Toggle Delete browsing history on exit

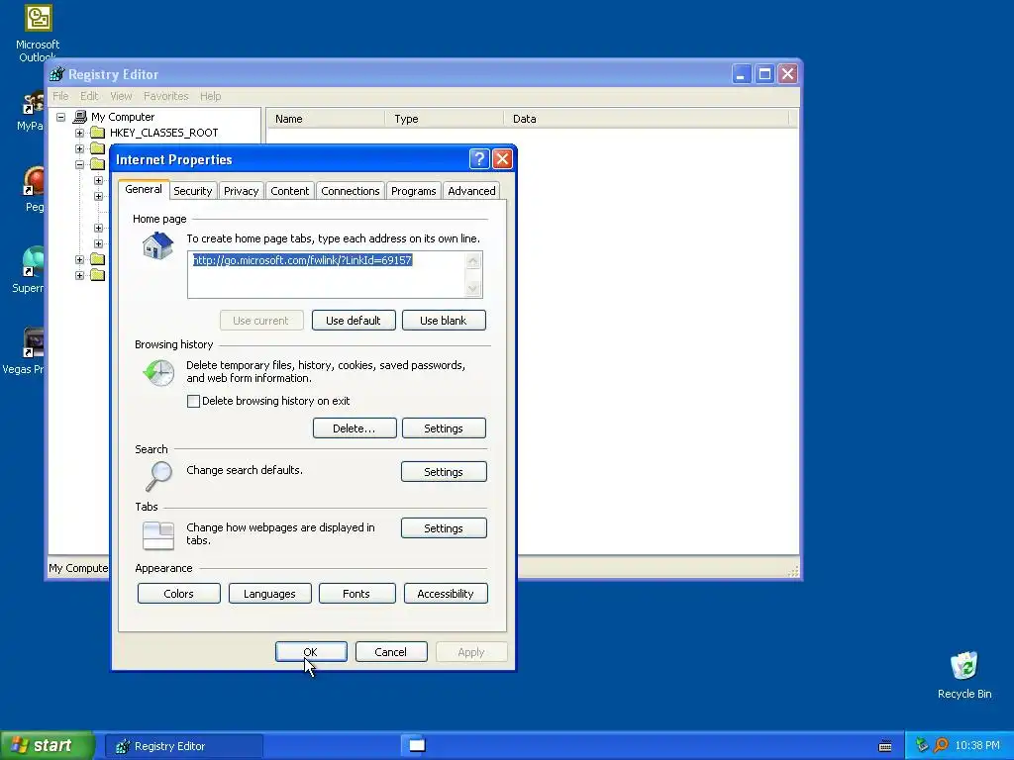(x=193, y=402)
